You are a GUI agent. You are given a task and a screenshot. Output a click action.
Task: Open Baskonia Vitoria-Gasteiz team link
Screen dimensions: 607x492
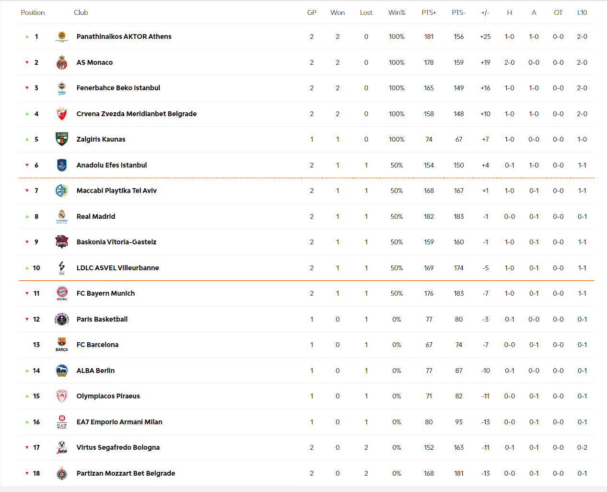pos(117,242)
